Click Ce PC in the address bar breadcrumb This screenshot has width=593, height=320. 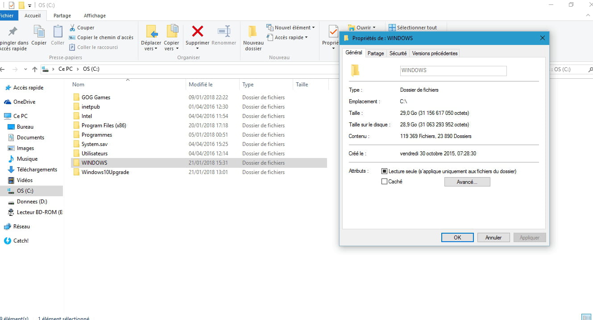pos(65,69)
